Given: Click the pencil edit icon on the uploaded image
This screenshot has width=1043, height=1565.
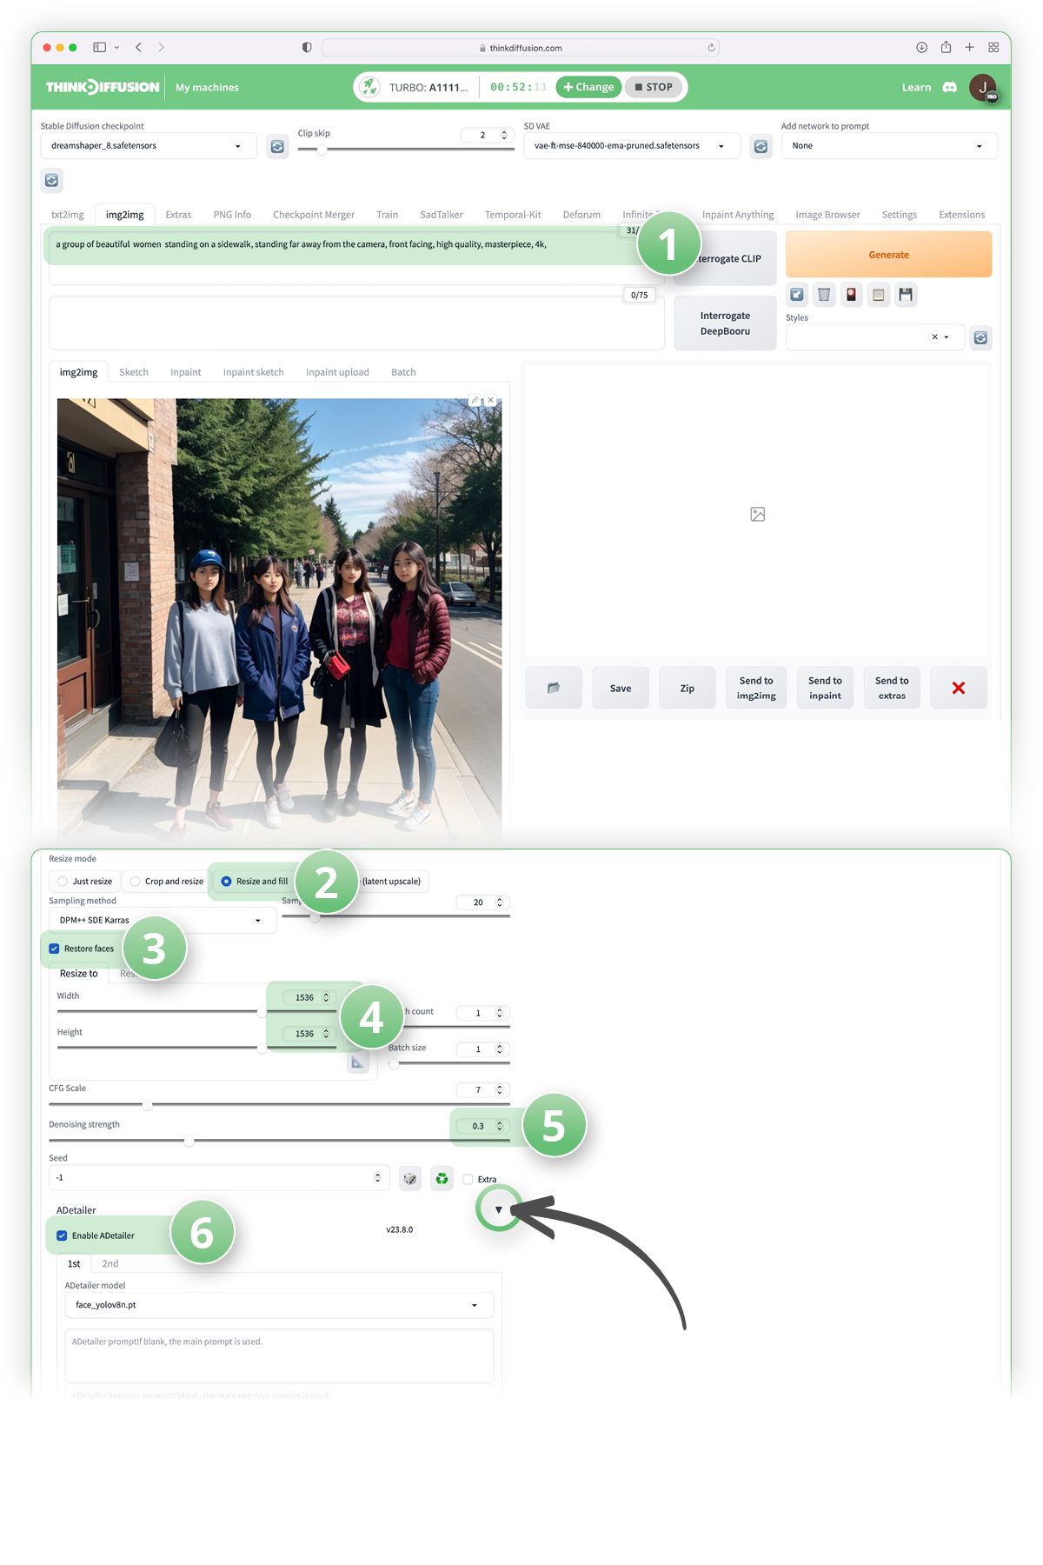Looking at the screenshot, I should point(475,400).
